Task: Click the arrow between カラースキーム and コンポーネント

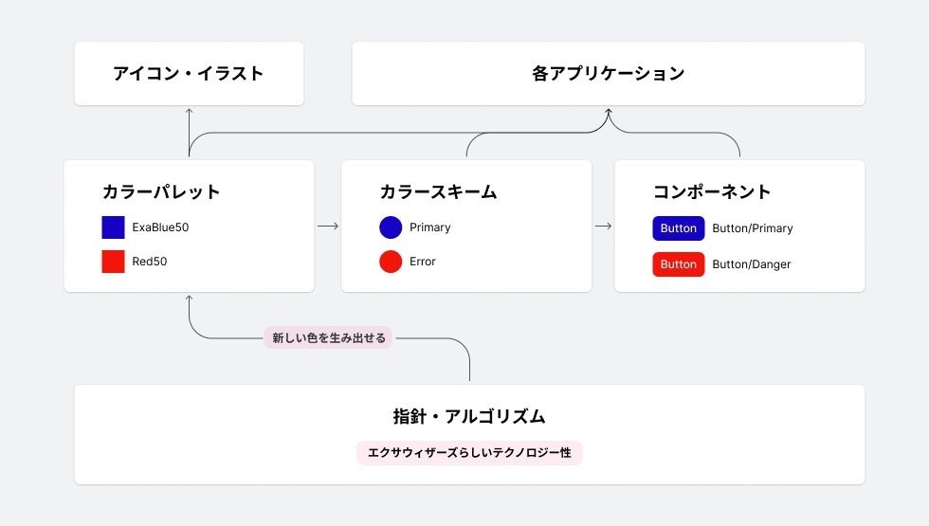Action: point(603,227)
